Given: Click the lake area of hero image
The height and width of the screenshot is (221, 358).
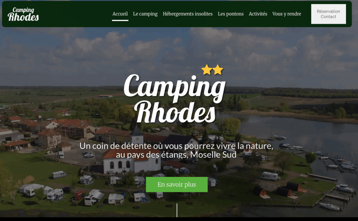Looking at the screenshot, I should point(308,132).
